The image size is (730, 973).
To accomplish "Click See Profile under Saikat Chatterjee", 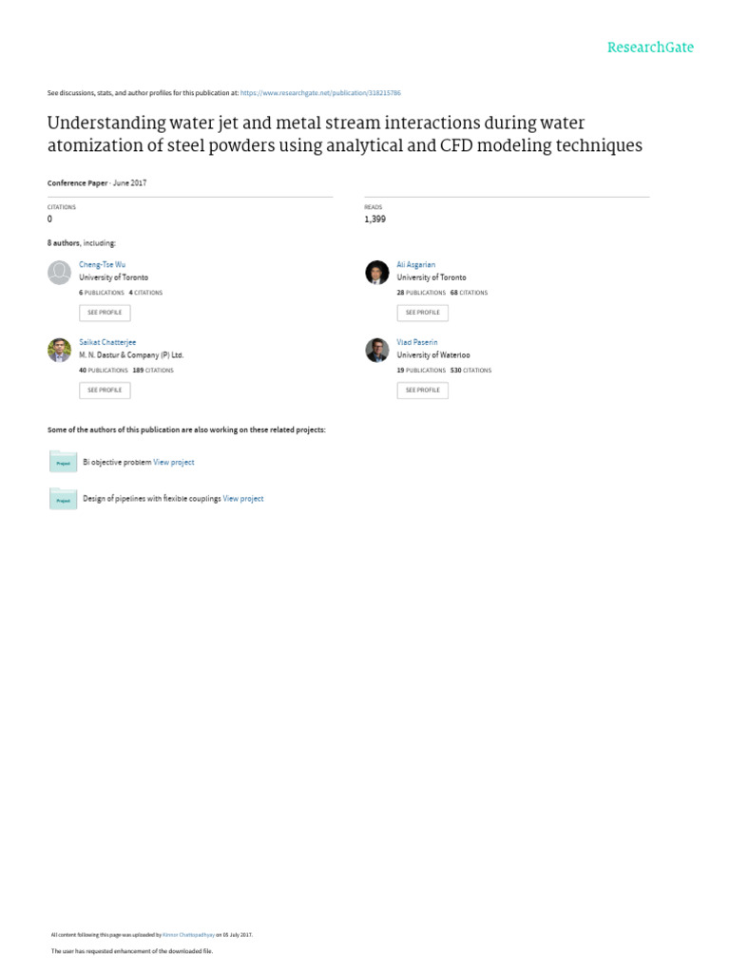I will [x=105, y=390].
